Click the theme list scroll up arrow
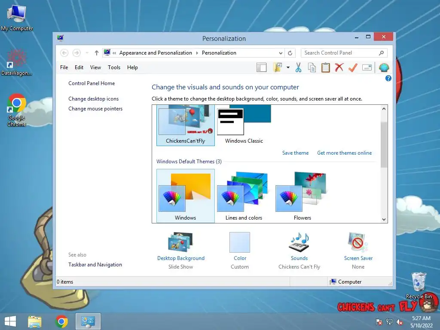 click(x=384, y=109)
